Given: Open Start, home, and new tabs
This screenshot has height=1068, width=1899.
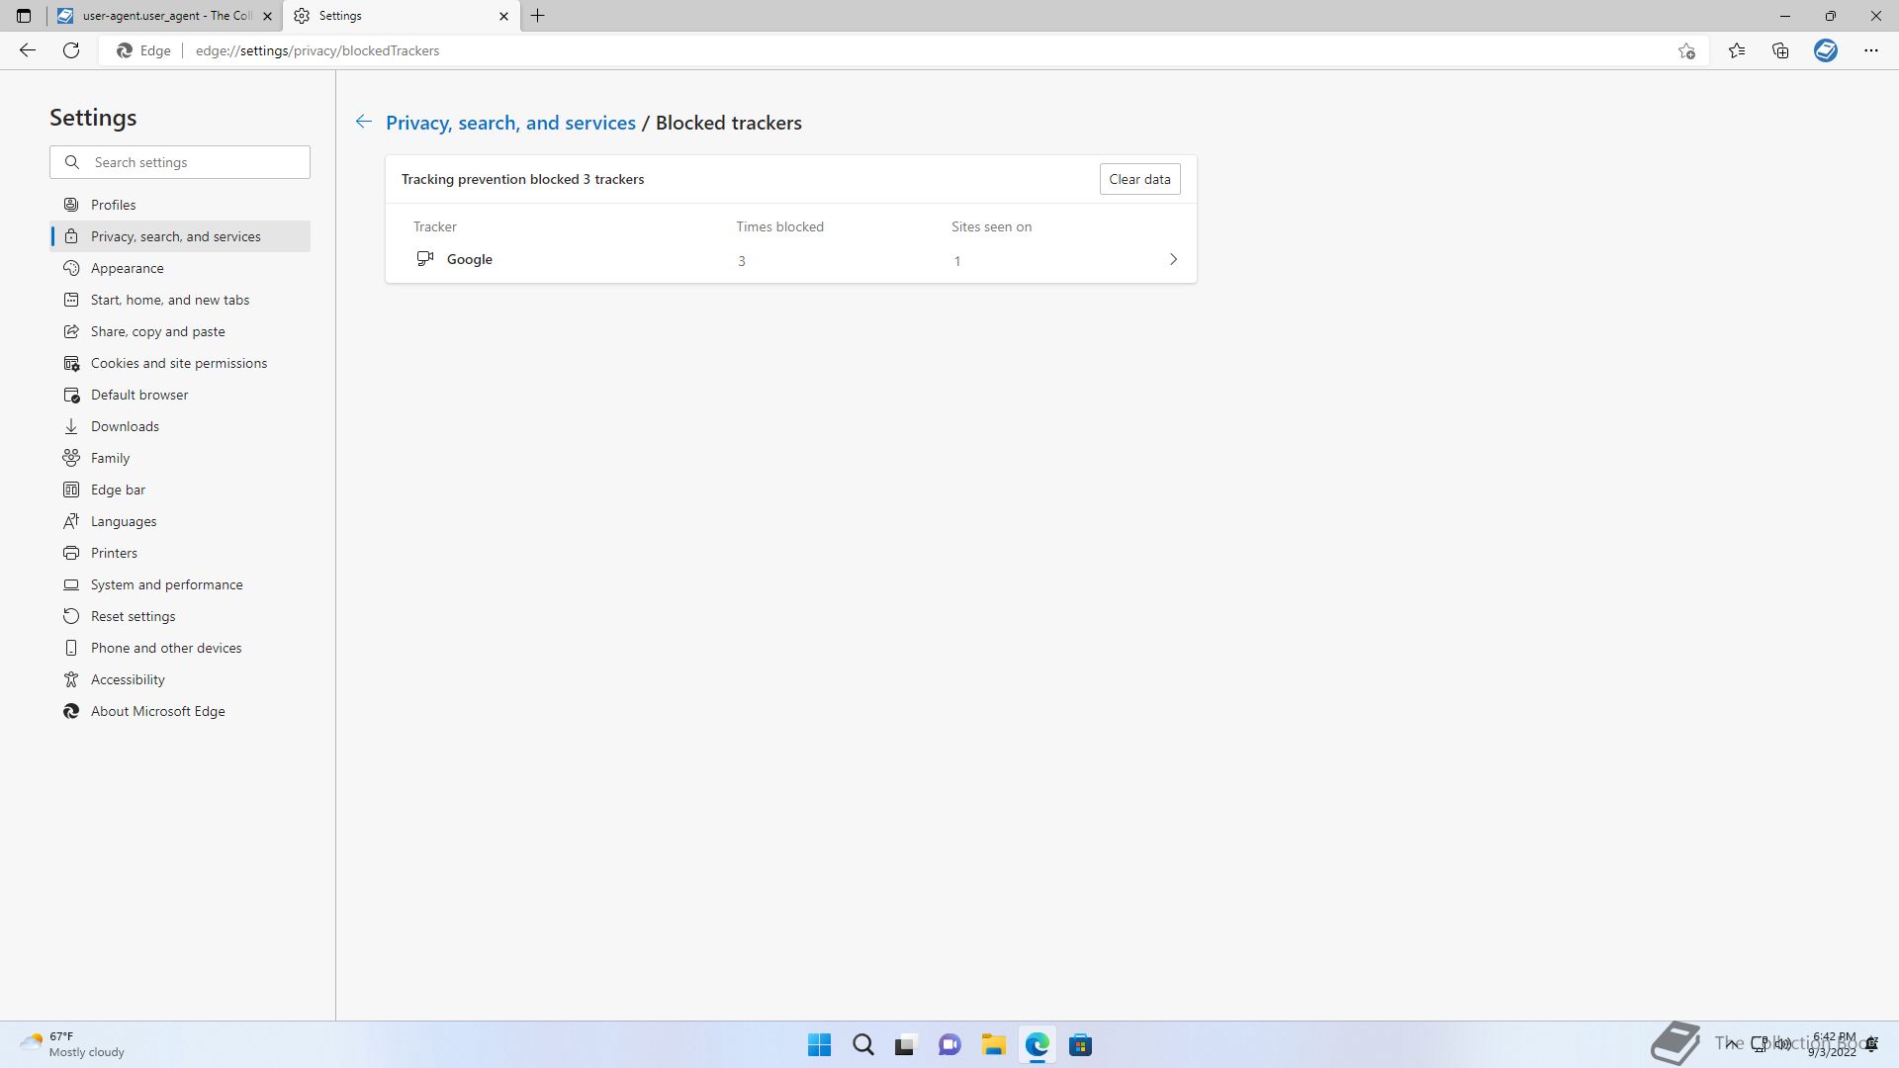Looking at the screenshot, I should (x=180, y=300).
